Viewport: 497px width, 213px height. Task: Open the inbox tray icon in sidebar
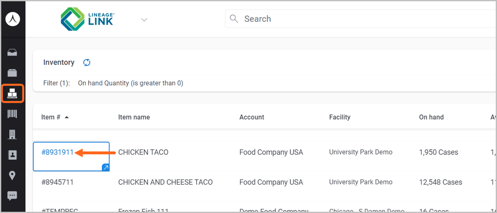[x=12, y=52]
